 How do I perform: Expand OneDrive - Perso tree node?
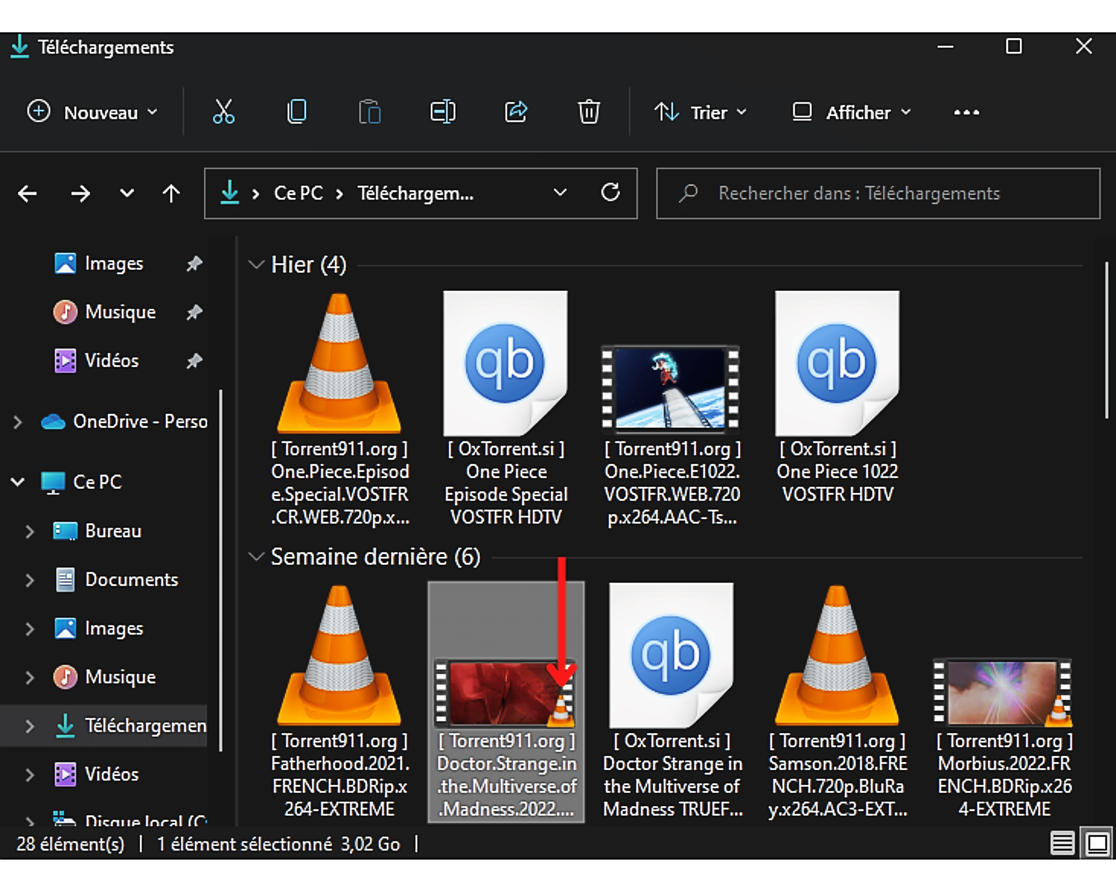pos(18,422)
